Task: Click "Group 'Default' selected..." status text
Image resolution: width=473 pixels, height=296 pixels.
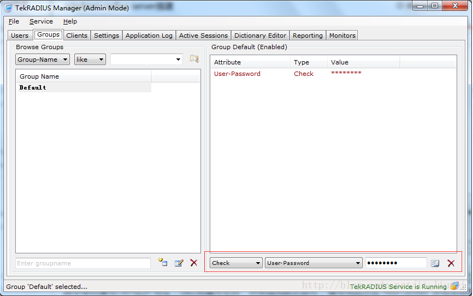Action: tap(47, 287)
